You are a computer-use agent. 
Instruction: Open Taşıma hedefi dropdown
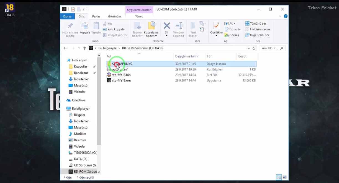point(137,30)
